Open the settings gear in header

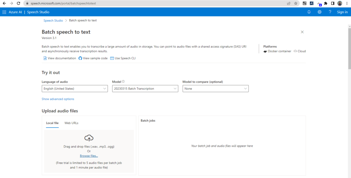(319, 12)
